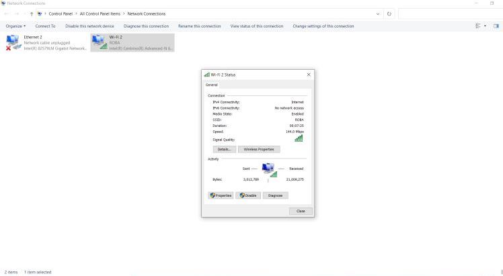Go up one level with Up arrow

tap(32, 14)
